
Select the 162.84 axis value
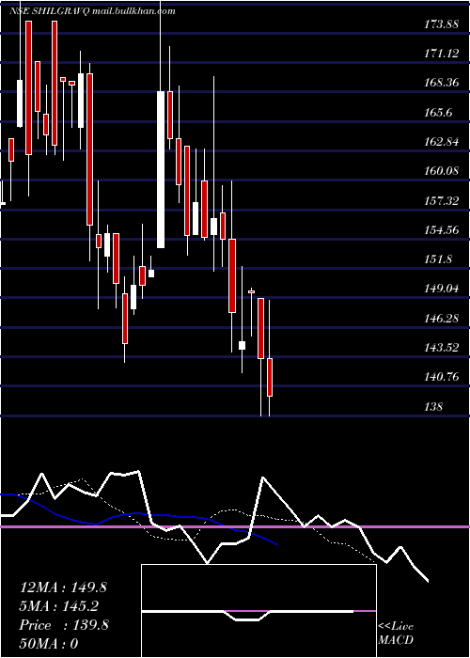point(441,142)
